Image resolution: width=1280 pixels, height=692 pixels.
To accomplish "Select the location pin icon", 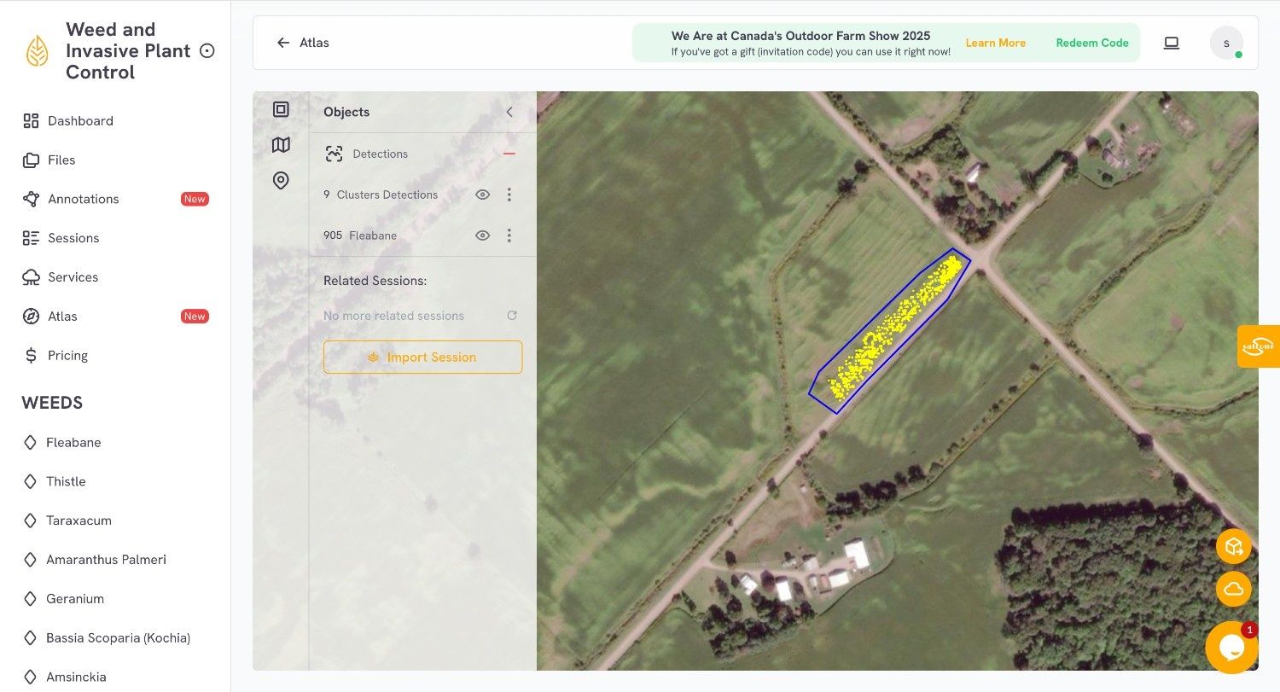I will [281, 180].
